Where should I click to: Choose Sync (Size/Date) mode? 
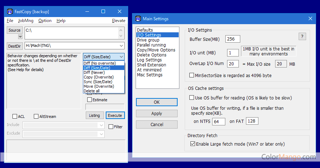click(x=104, y=82)
